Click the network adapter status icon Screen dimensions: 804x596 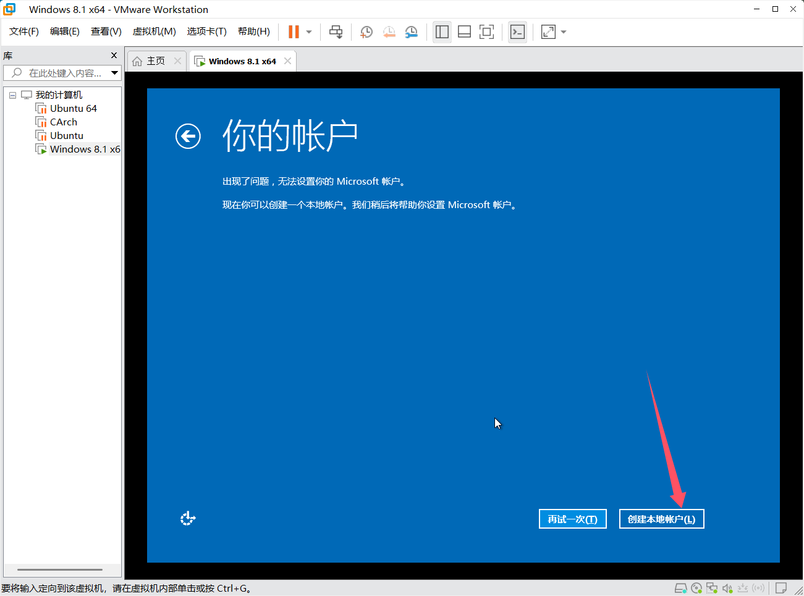(712, 588)
